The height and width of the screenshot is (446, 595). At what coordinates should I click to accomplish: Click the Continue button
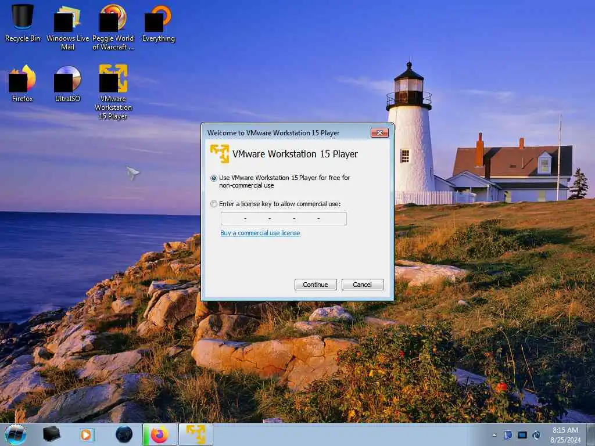[x=316, y=285]
